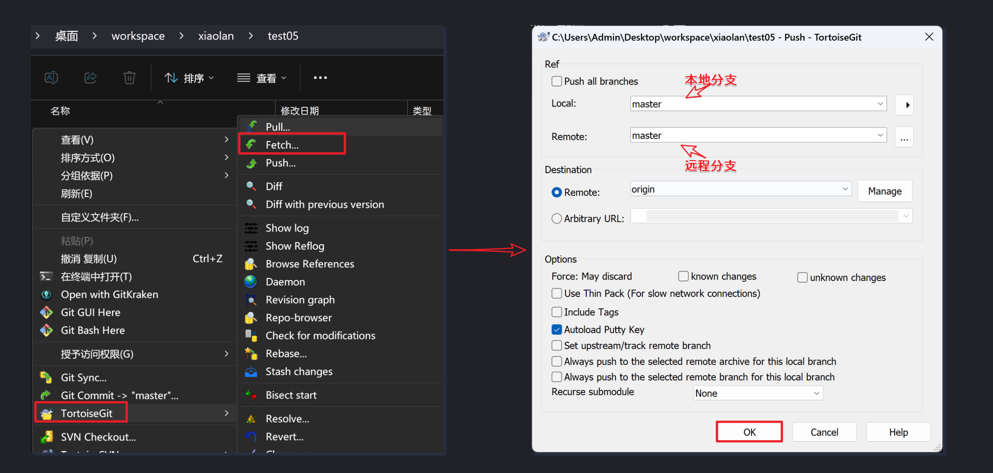
Task: Expand the Local branch dropdown
Action: [x=880, y=104]
